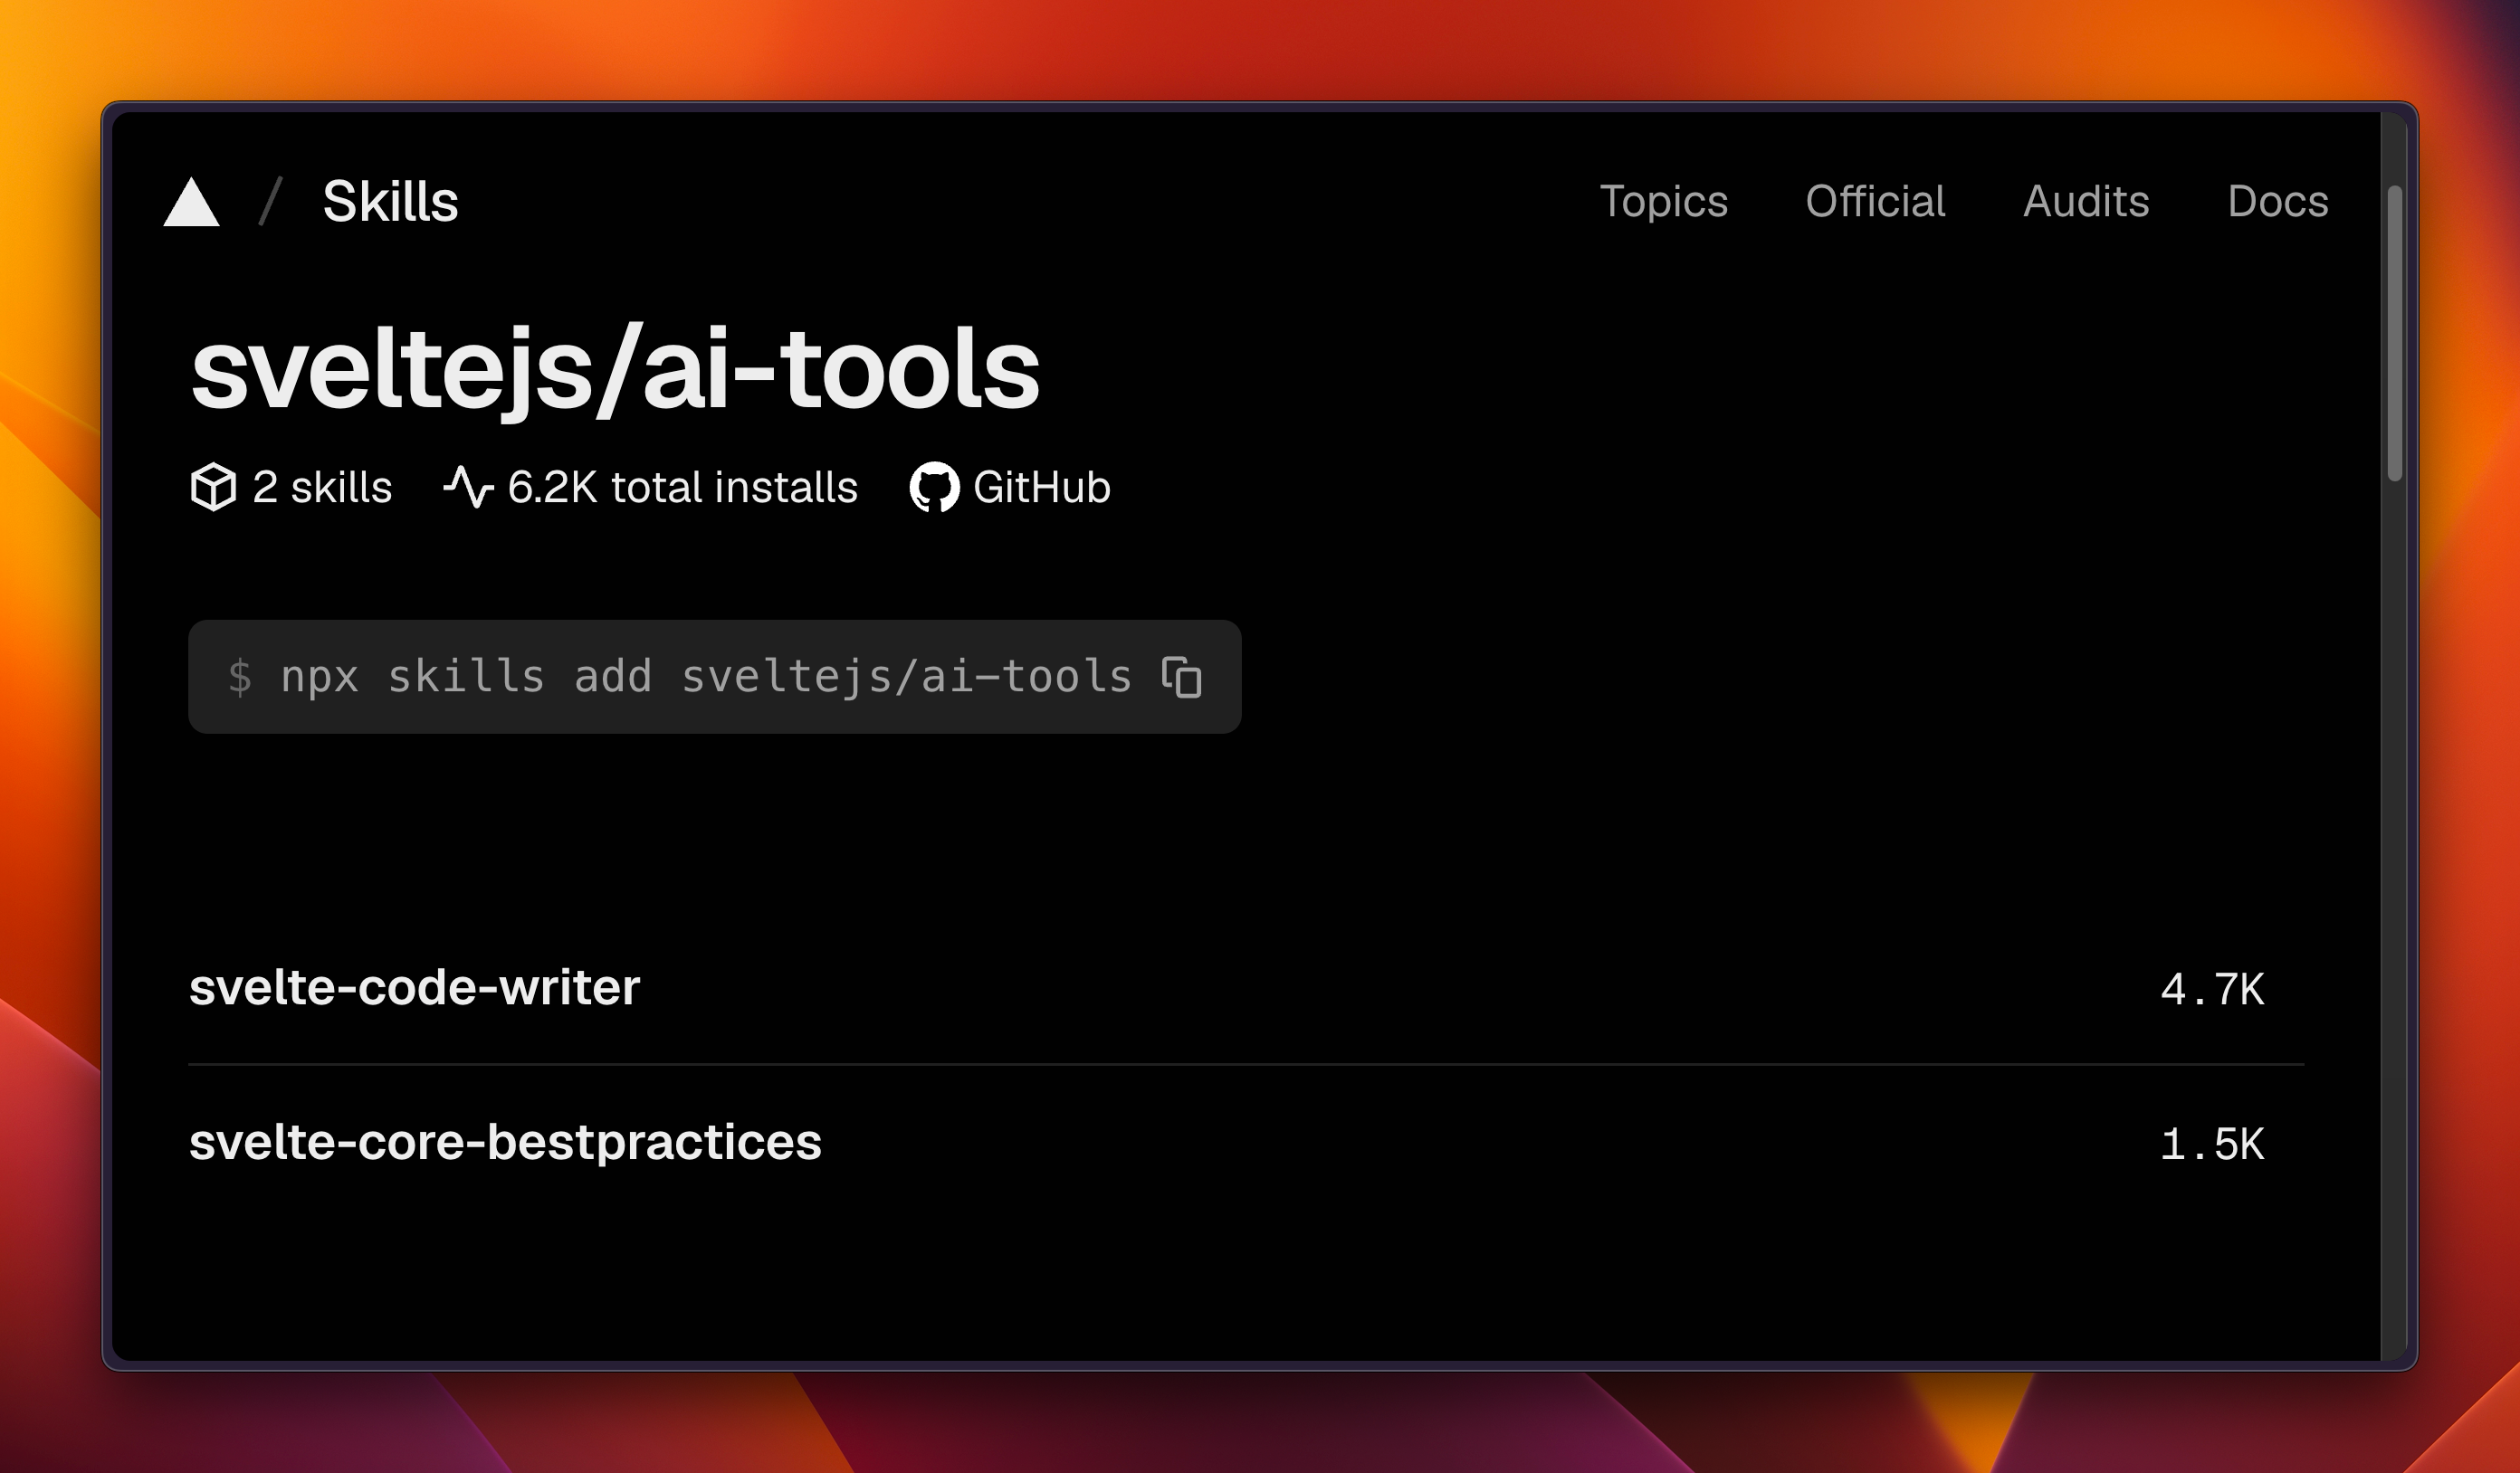Open the Audits nav item
This screenshot has width=2520, height=1473.
pos(2086,202)
